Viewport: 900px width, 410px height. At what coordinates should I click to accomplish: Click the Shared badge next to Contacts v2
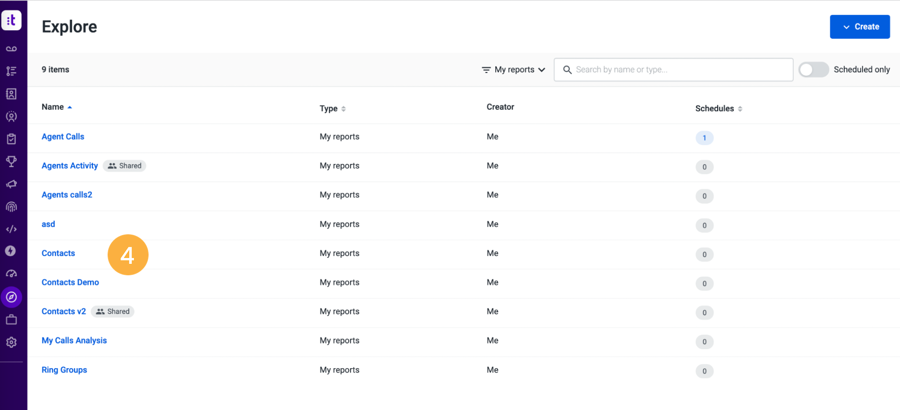point(112,311)
